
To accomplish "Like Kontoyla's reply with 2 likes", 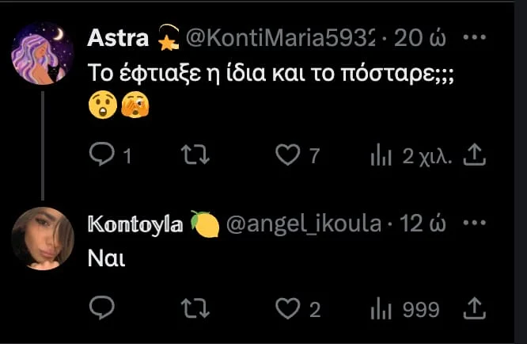I will pos(286,308).
